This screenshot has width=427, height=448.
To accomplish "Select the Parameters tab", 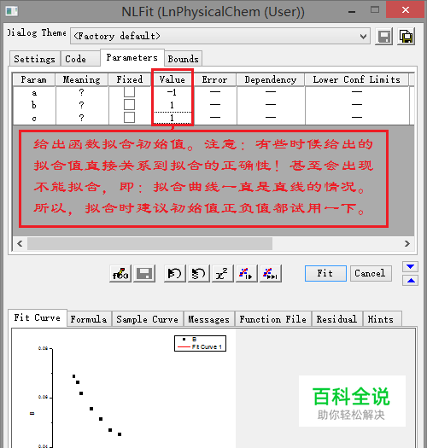I will [132, 58].
